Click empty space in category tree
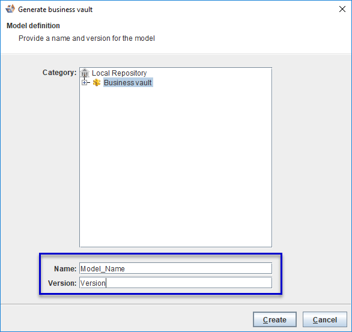Image resolution: width=352 pixels, height=332 pixels. click(x=175, y=166)
